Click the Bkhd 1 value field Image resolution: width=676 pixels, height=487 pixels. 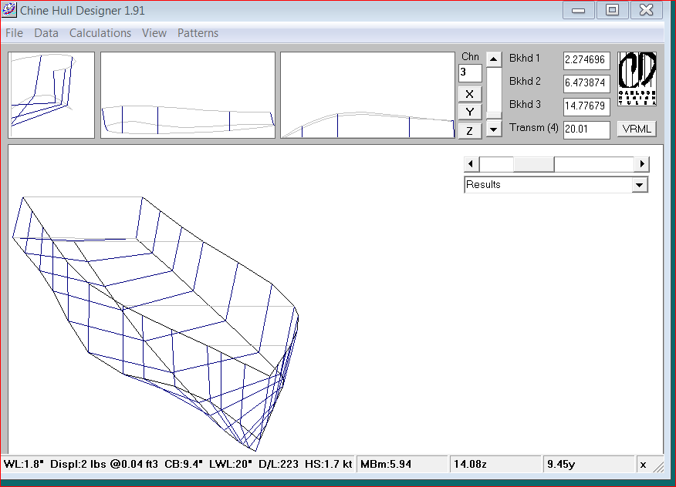click(586, 60)
